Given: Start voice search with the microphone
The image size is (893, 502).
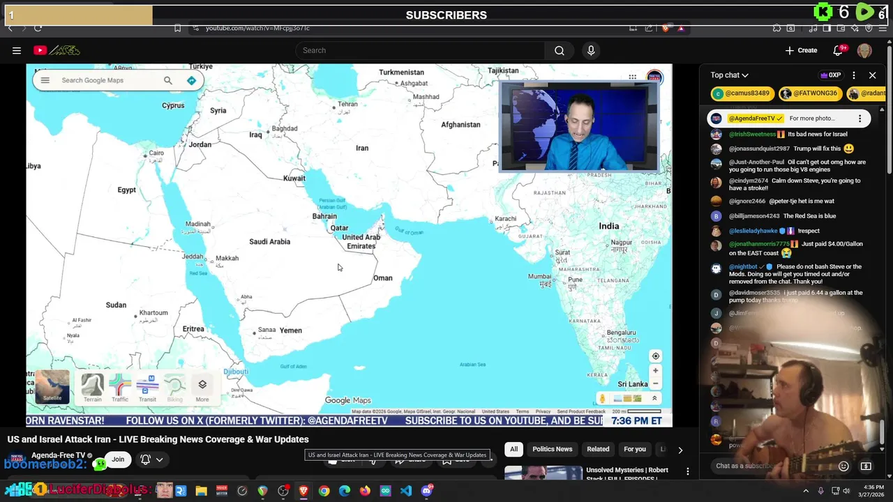Looking at the screenshot, I should (x=591, y=50).
